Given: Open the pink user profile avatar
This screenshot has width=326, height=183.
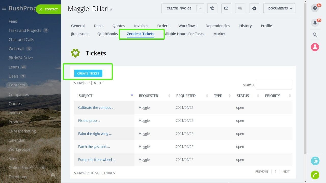Looking at the screenshot, I should pos(315,47).
